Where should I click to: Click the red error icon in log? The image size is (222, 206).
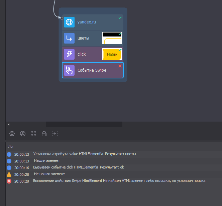pyautogui.click(x=9, y=181)
